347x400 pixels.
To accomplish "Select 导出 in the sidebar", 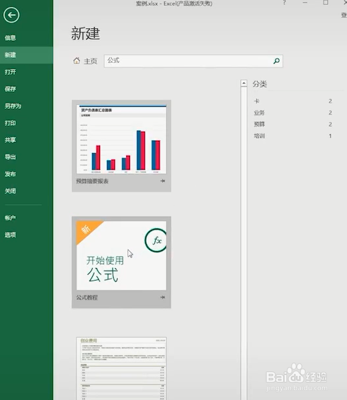I will point(10,157).
